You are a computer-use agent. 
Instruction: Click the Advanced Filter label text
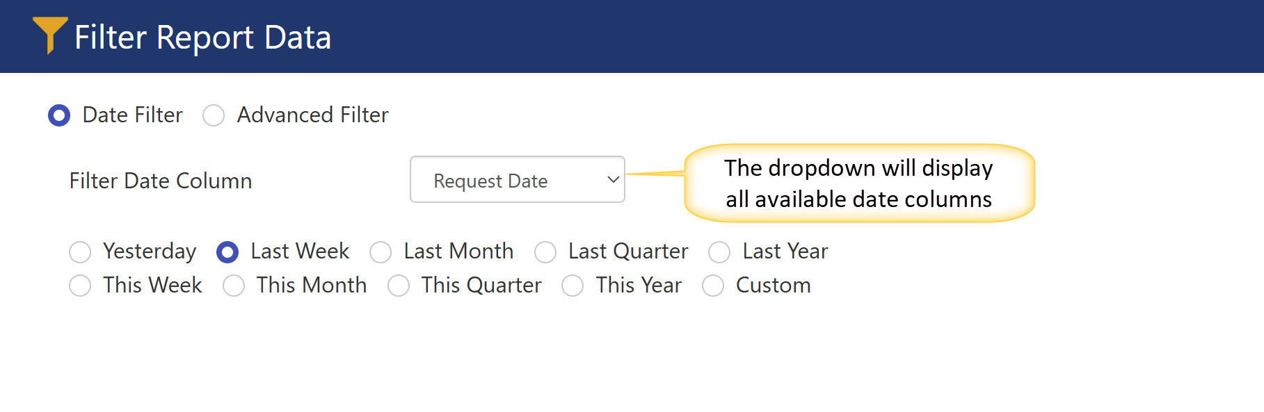pyautogui.click(x=312, y=115)
